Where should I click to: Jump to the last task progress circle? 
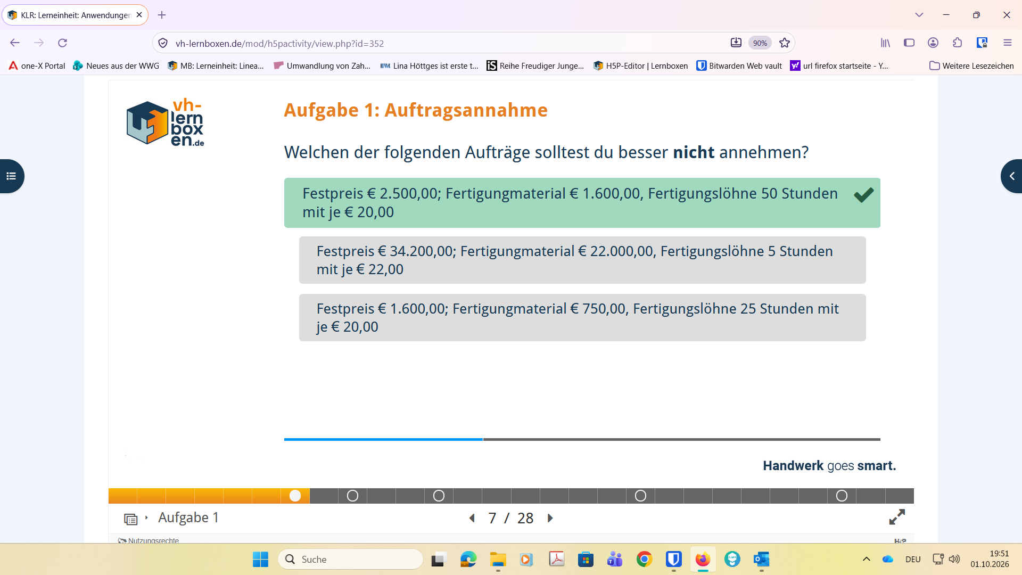pos(842,496)
